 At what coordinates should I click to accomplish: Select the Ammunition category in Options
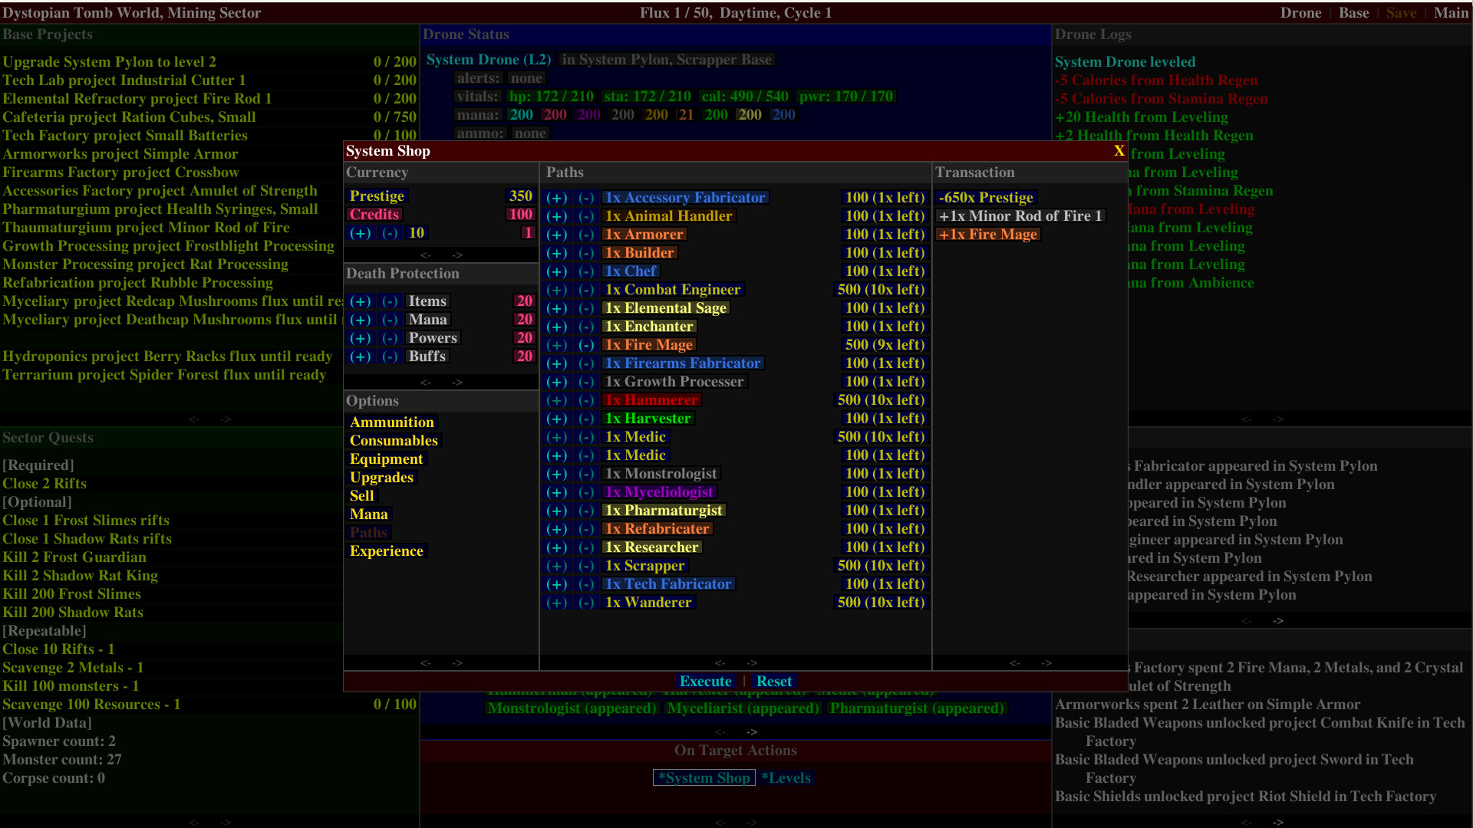[x=392, y=422]
